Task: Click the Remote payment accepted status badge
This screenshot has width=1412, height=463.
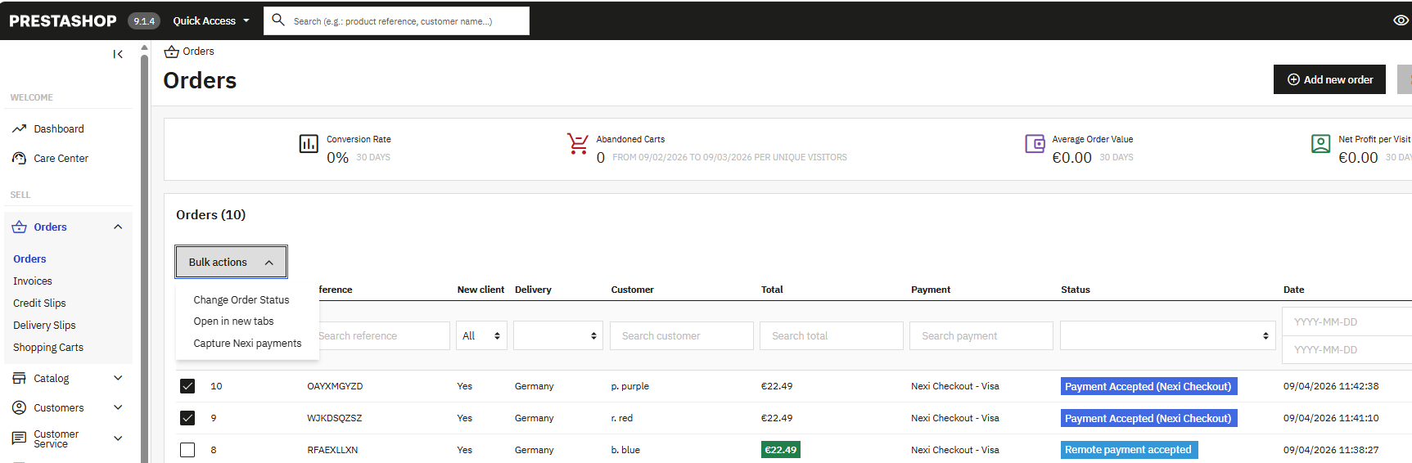Action: (x=1129, y=450)
